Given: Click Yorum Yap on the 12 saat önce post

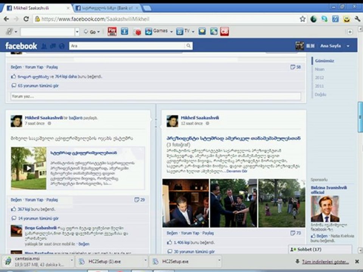Looking at the screenshot, I should (190, 233).
